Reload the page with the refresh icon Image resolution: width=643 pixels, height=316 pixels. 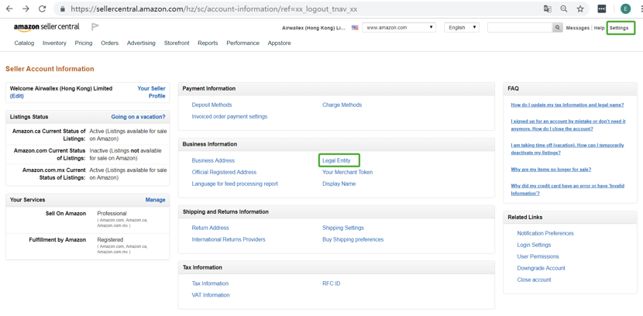coord(42,9)
